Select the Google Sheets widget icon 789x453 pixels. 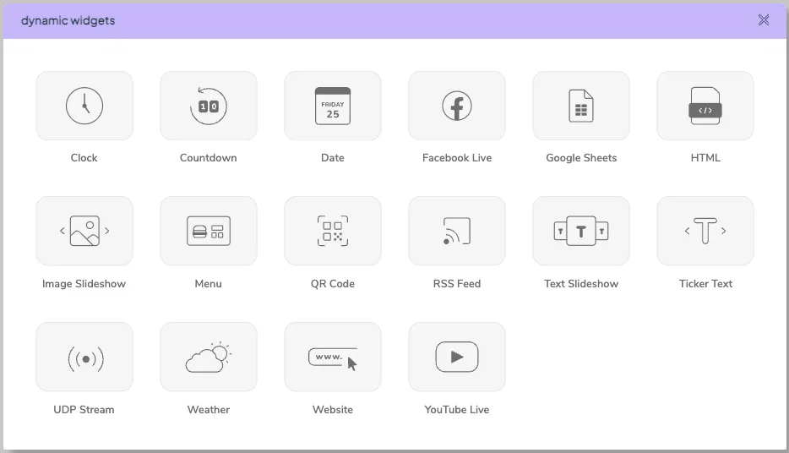point(581,106)
